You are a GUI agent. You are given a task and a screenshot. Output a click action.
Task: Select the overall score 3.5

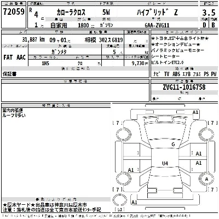(x=209, y=13)
